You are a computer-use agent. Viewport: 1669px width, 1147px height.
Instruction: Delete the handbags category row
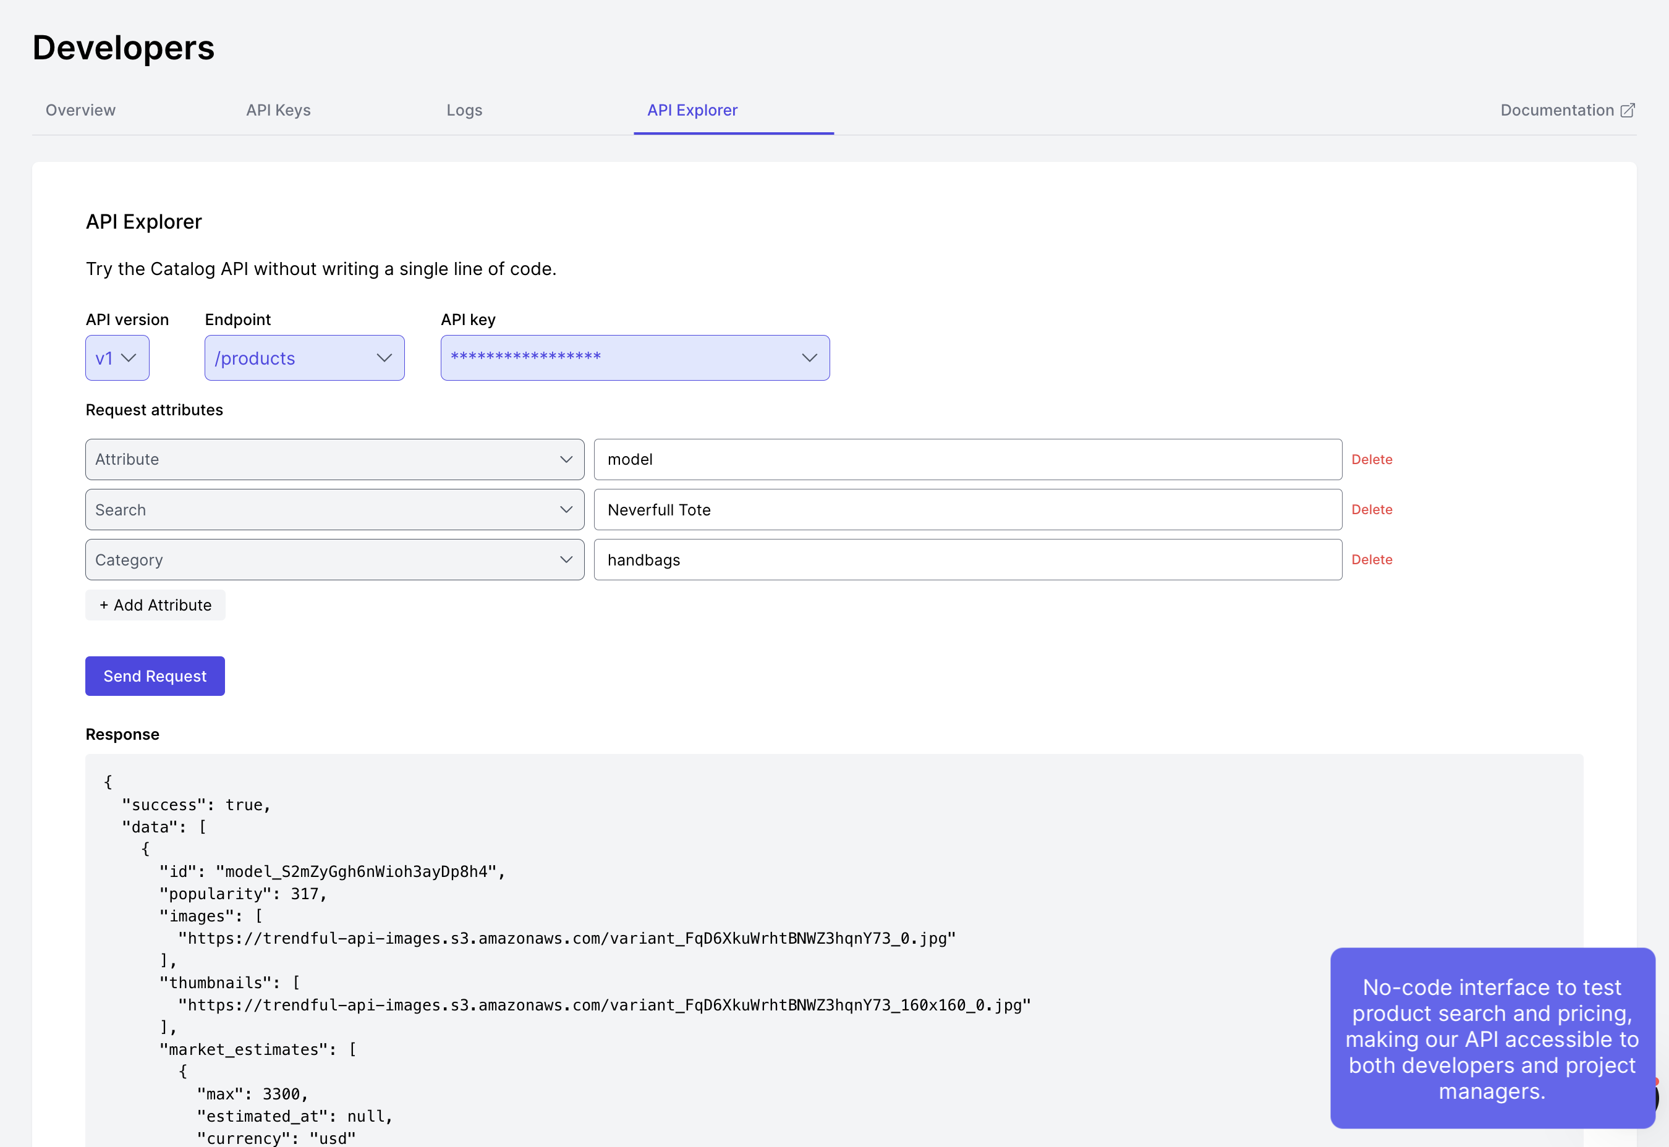1372,560
